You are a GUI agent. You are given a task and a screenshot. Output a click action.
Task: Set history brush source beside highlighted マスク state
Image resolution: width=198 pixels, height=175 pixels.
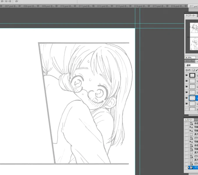click(186, 167)
